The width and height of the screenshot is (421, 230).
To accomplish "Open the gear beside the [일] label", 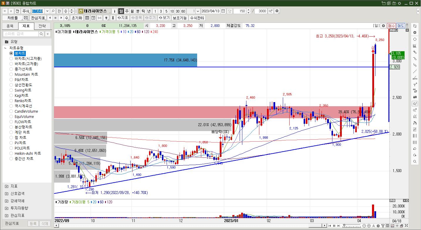I will [x=383, y=26].
